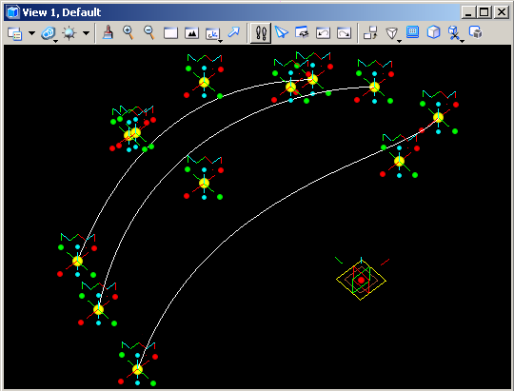Open the Rotate View tool dropdown
The image size is (514, 391).
tap(213, 34)
